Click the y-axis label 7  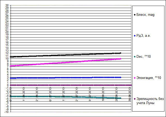[8, 67]
